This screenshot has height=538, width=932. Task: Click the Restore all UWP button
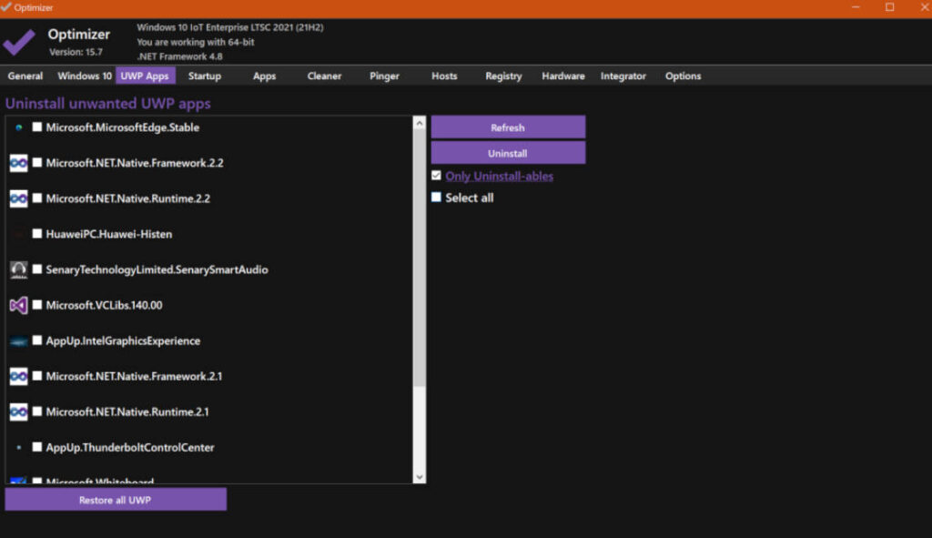click(x=116, y=500)
